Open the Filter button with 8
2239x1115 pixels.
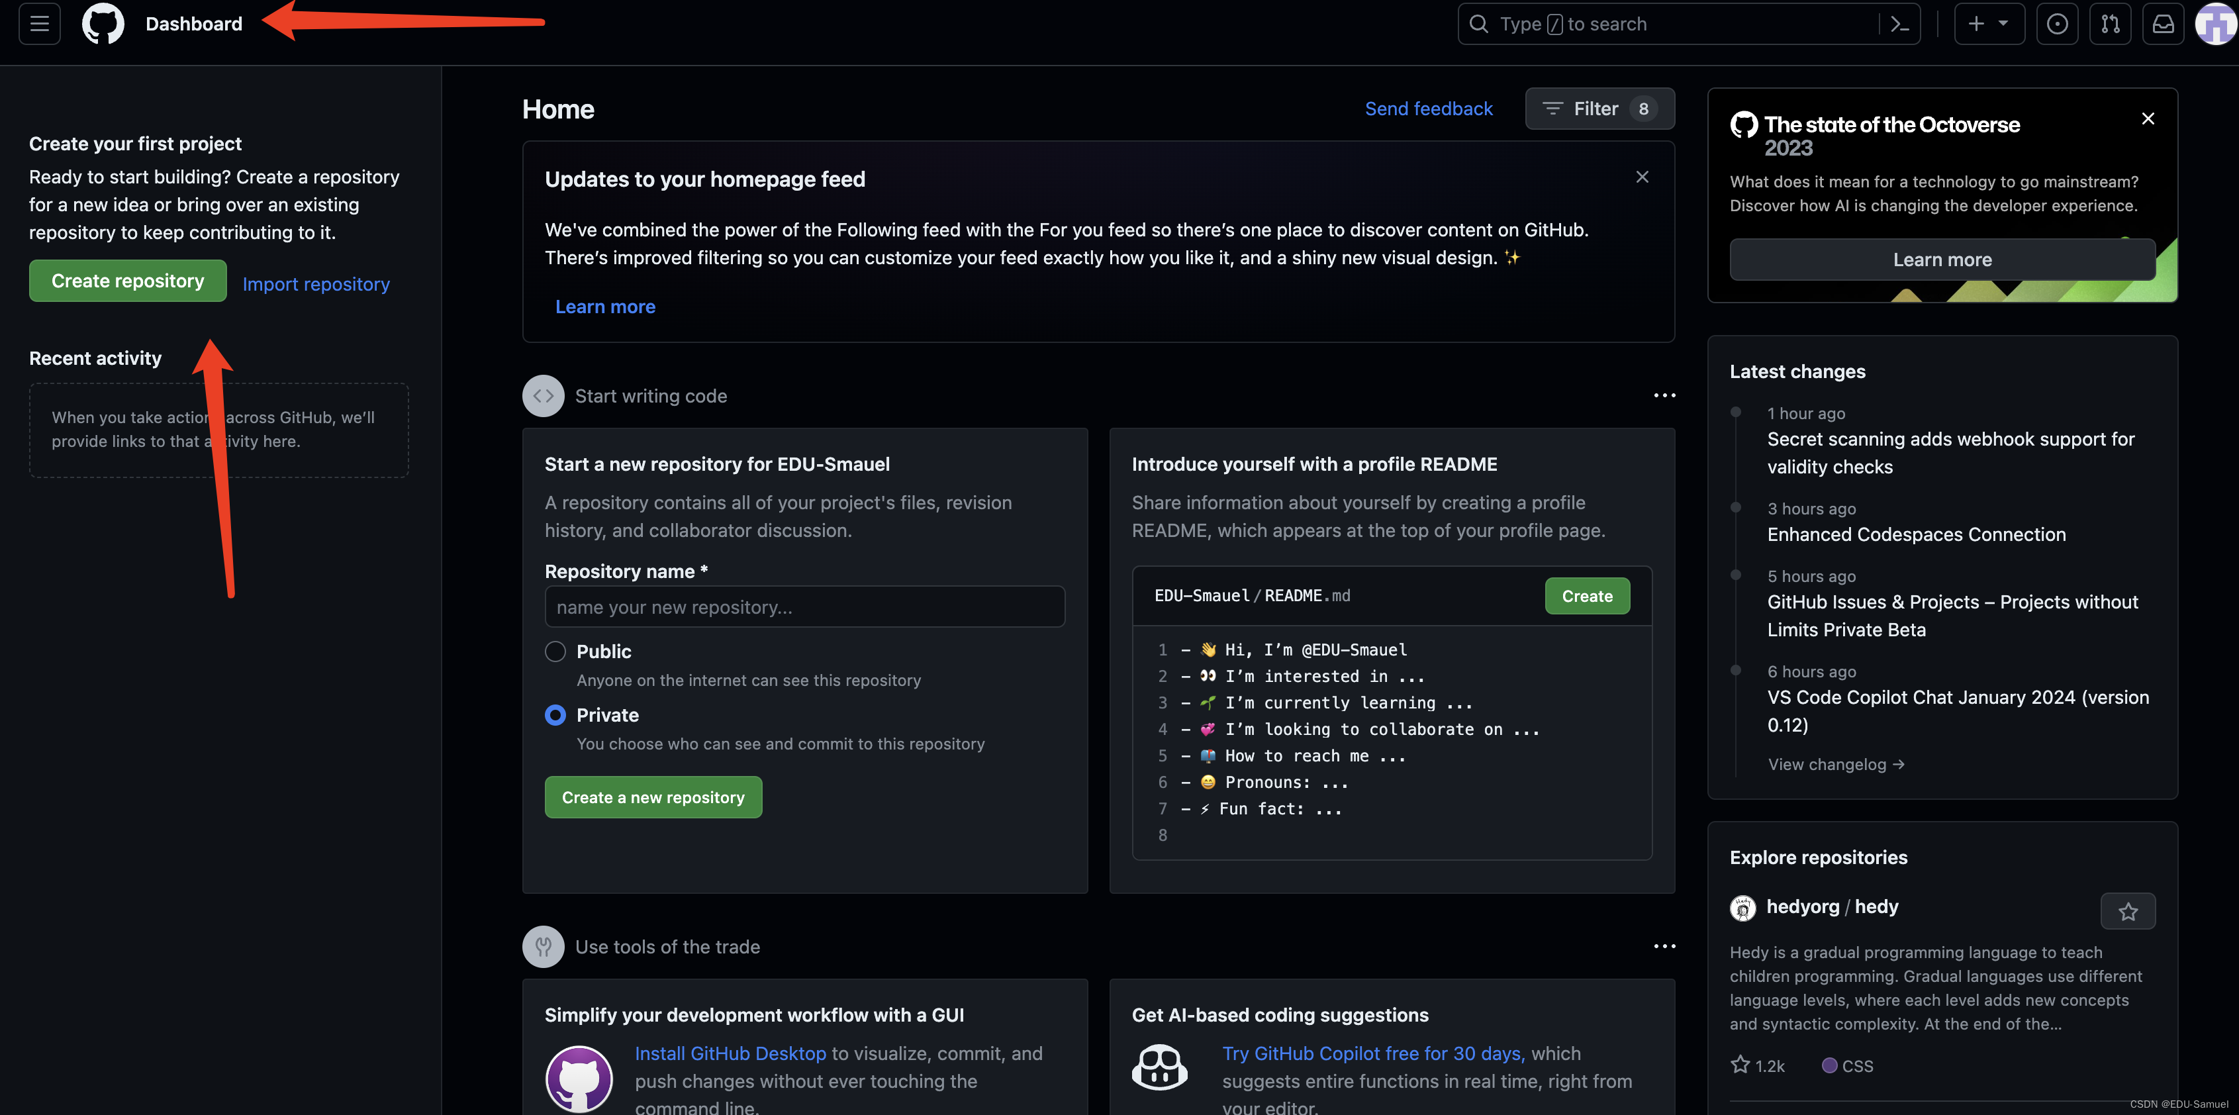[1599, 109]
